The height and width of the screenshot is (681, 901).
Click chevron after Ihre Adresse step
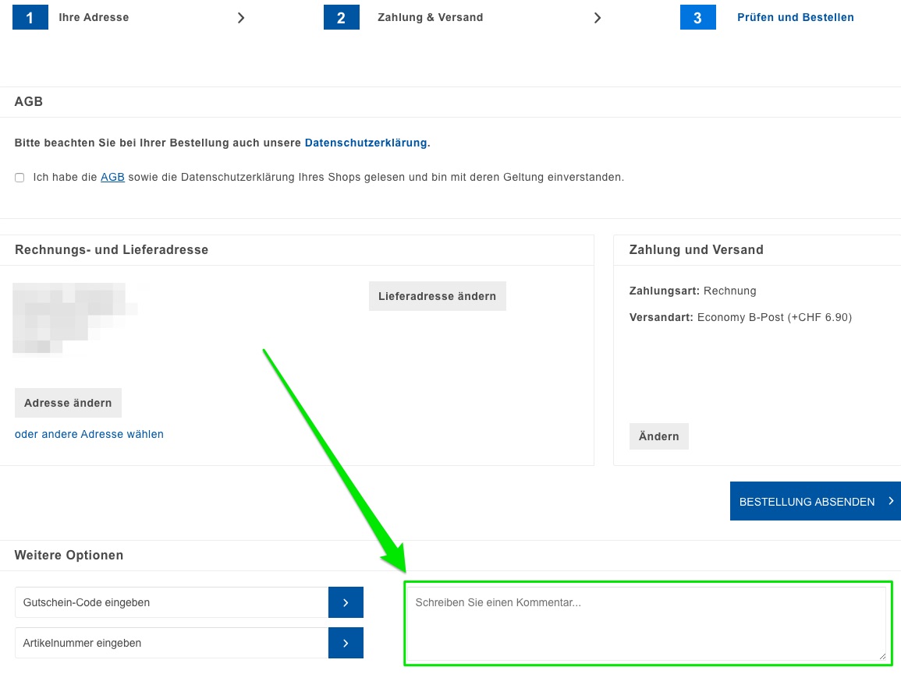coord(241,18)
